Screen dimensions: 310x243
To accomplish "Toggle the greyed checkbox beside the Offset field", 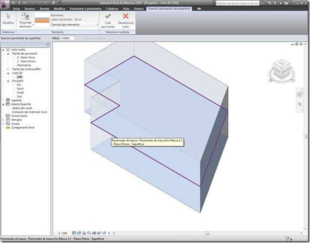I will [81, 38].
